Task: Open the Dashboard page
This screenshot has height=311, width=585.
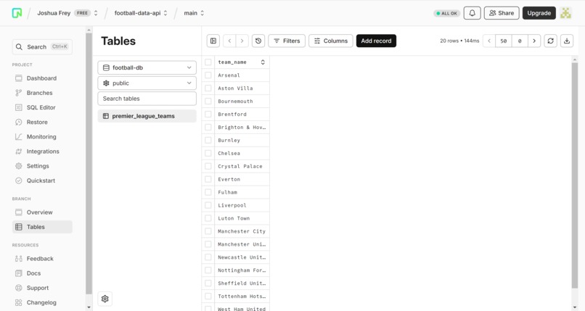Action: click(42, 78)
